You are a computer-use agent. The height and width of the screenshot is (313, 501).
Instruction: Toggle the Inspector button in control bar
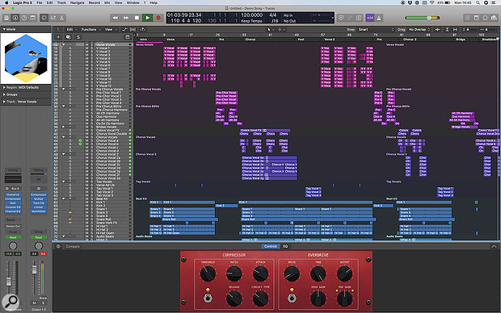tap(15, 18)
